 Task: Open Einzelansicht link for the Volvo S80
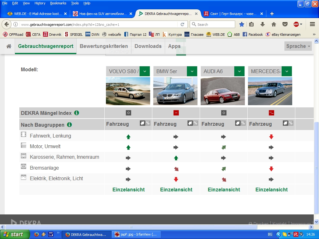[128, 190]
